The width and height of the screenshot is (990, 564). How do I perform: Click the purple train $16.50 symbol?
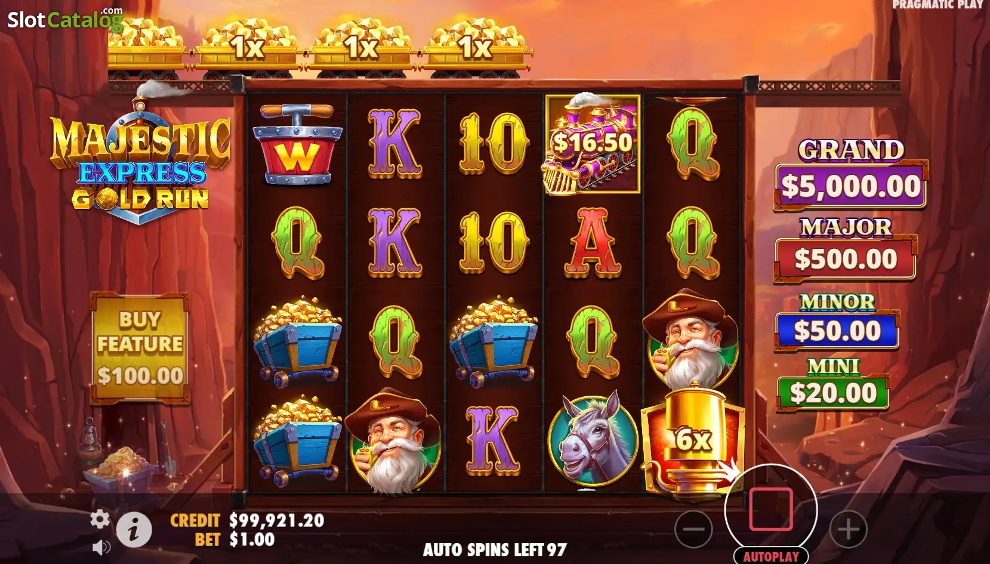(593, 144)
